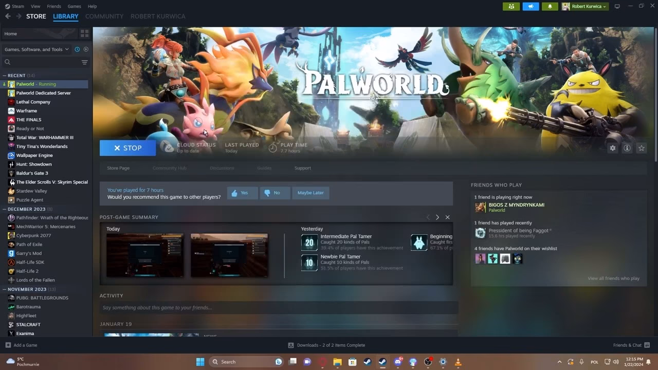Click Add a Game plus icon
658x370 pixels.
pos(8,345)
